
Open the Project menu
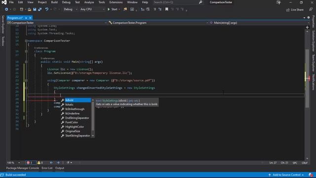(x=42, y=2)
